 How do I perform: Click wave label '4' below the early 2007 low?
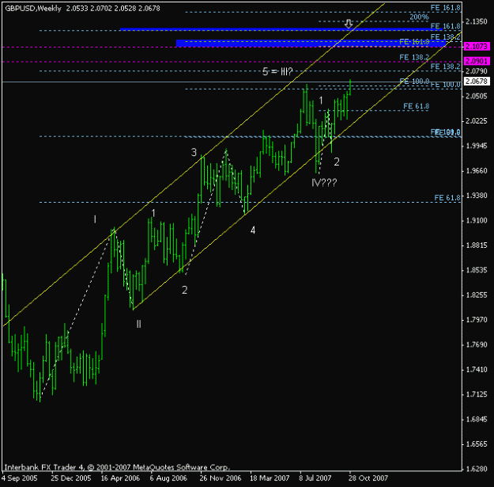pyautogui.click(x=253, y=230)
